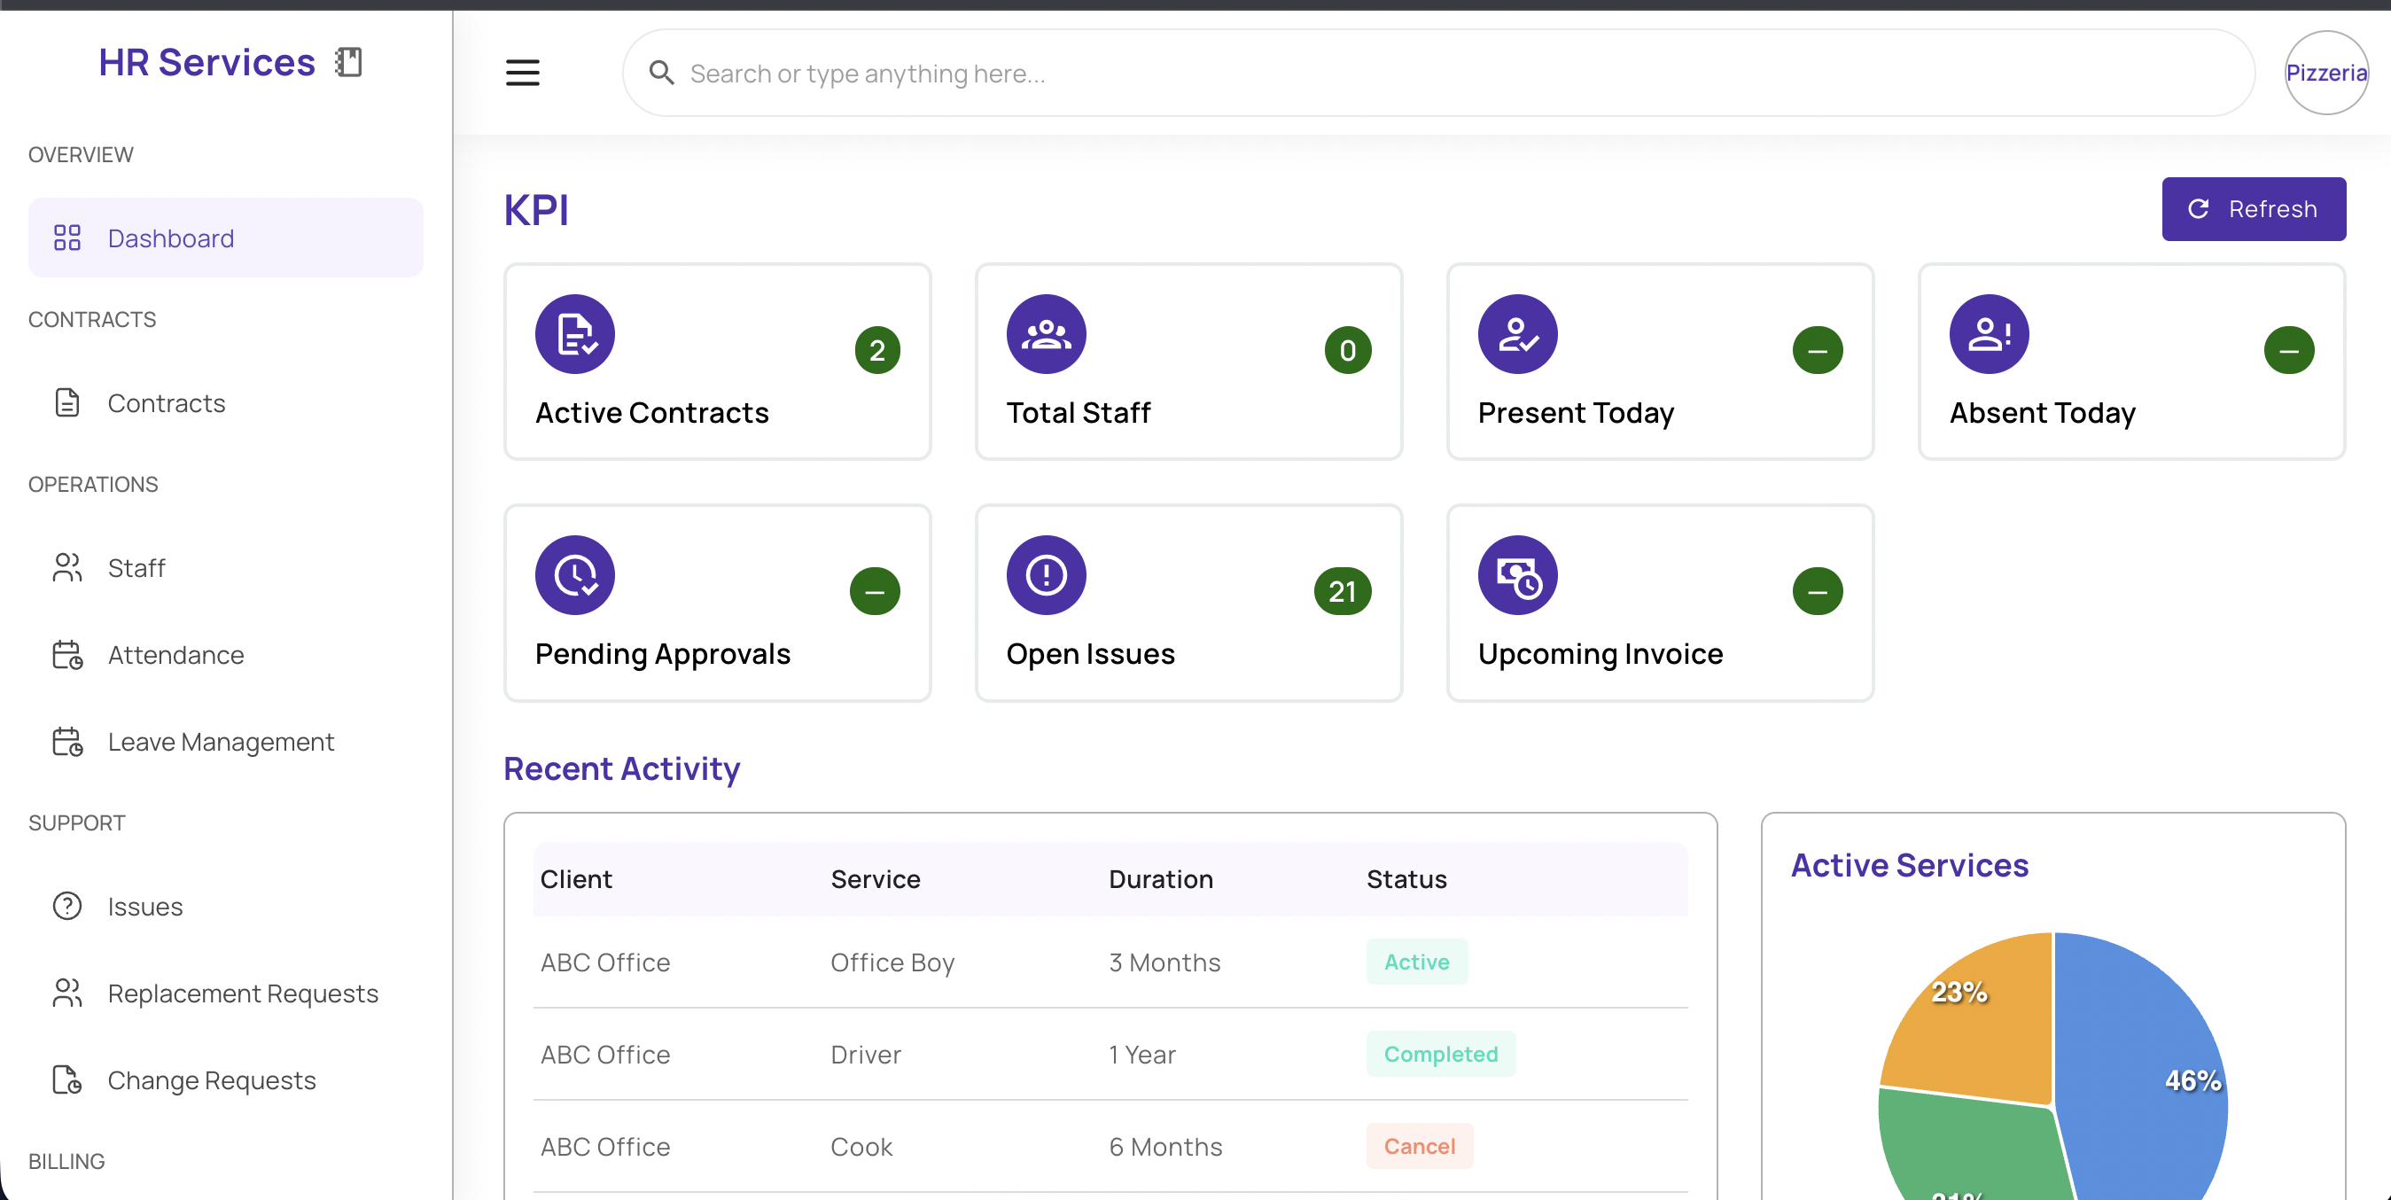Click the Total Staff count badge 0
2391x1200 pixels.
[1348, 350]
